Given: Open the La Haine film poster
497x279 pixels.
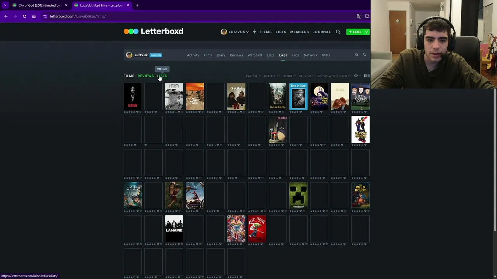Looking at the screenshot, I should pyautogui.click(x=174, y=229).
